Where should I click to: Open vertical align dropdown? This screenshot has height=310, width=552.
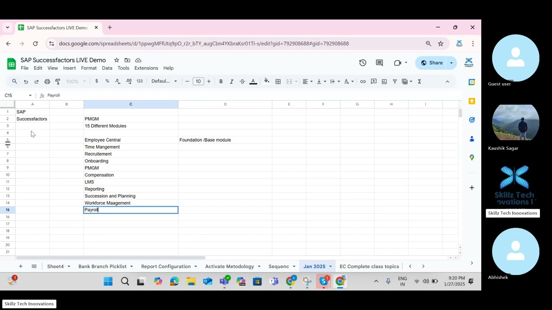(321, 81)
